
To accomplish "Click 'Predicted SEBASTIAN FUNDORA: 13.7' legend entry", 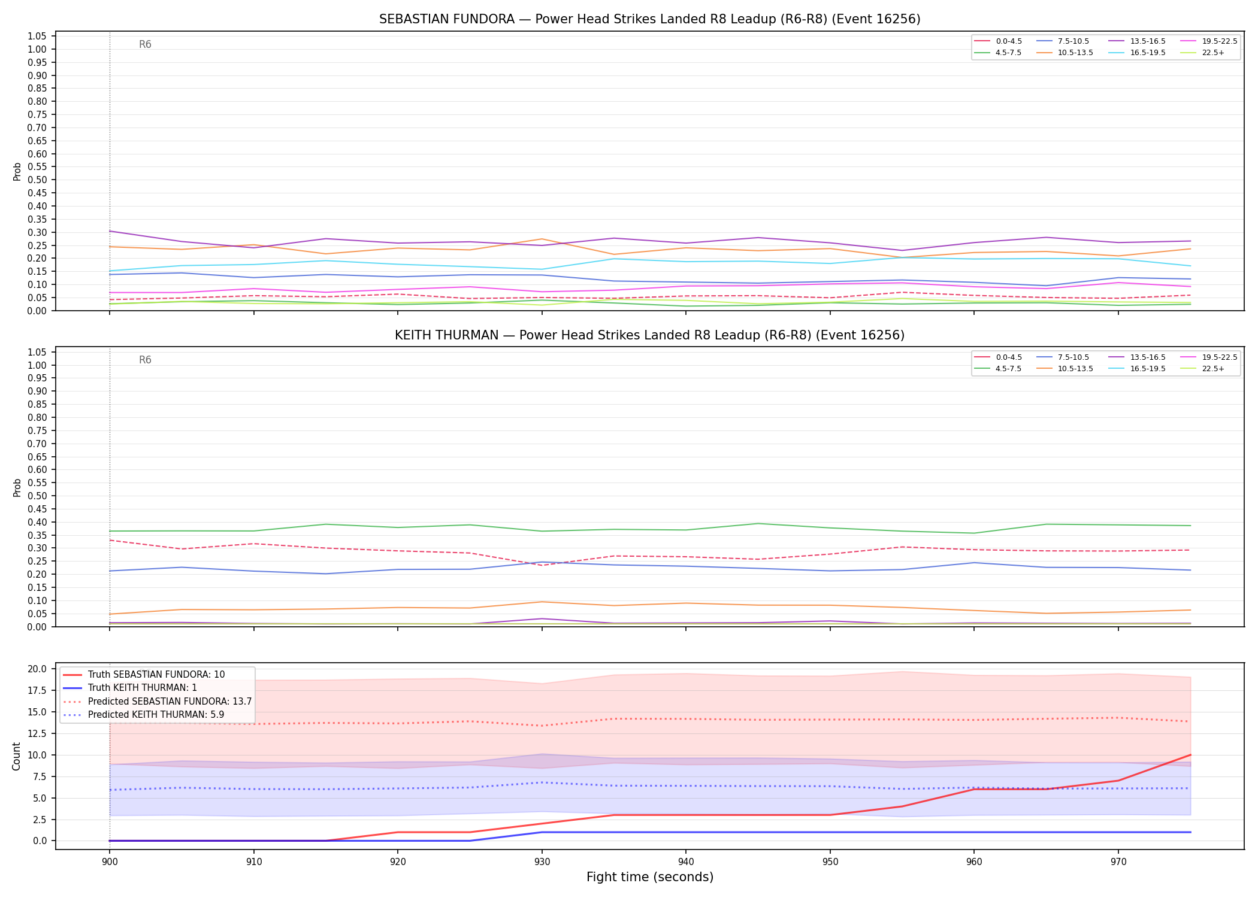I will coord(157,702).
